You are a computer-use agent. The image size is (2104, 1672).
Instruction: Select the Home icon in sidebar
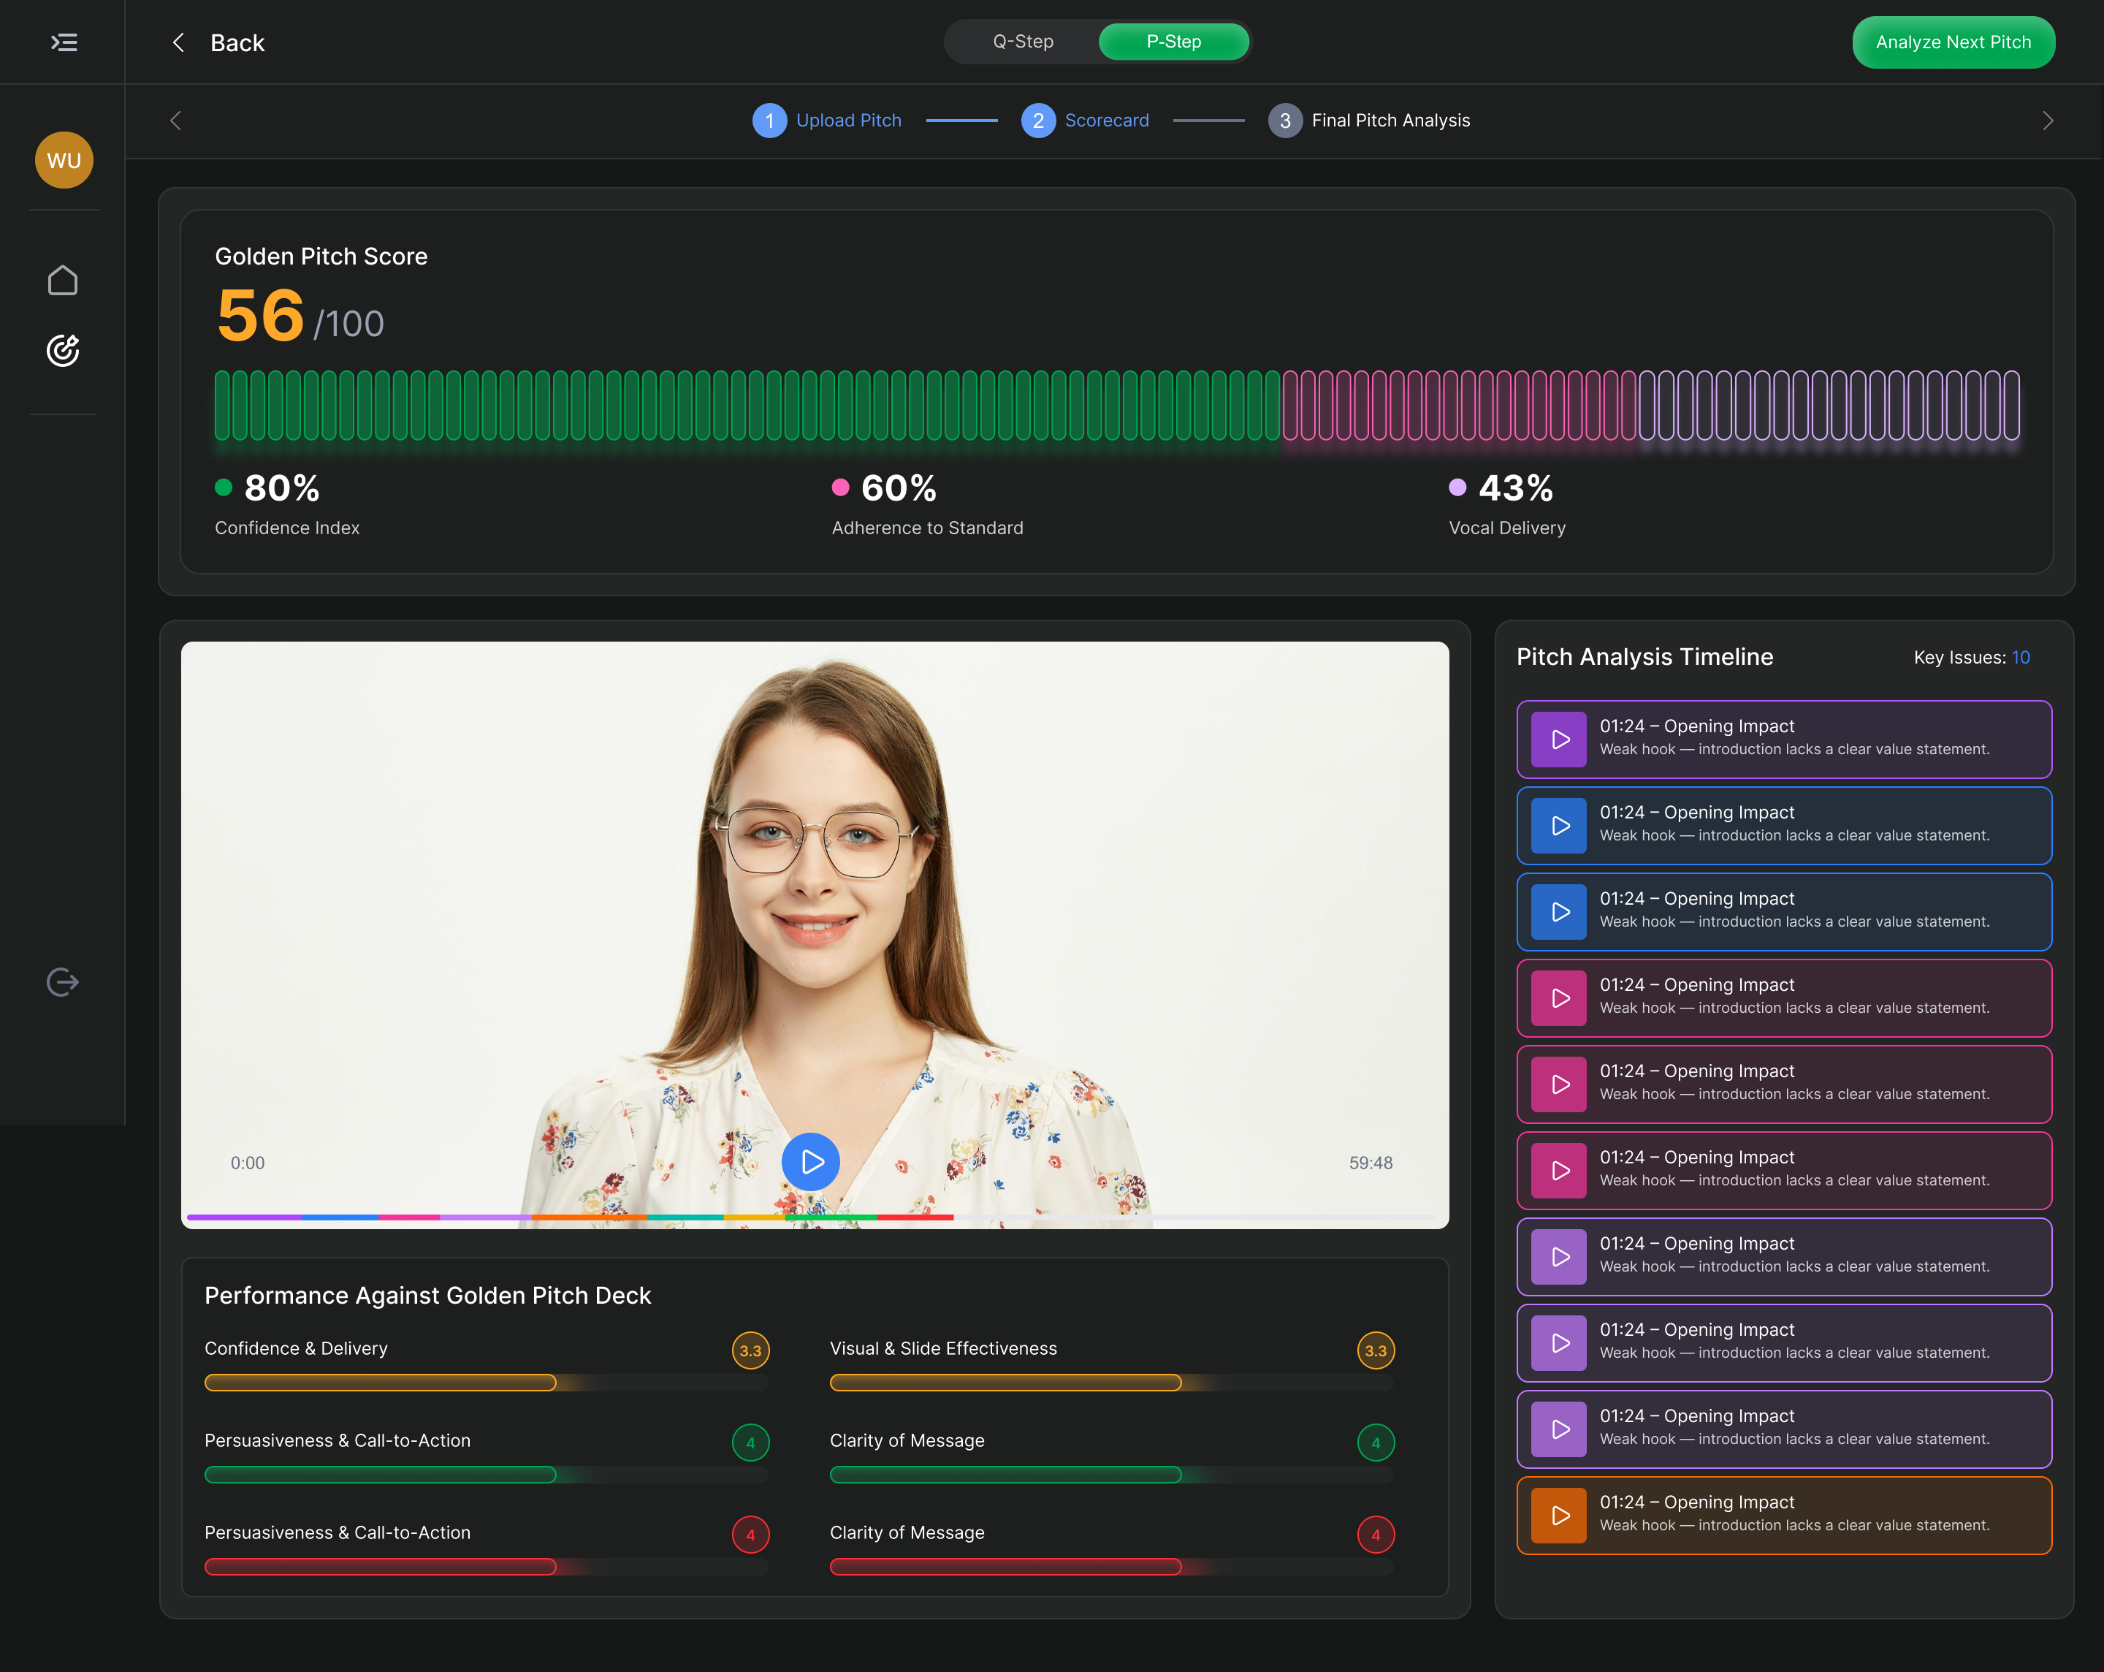62,280
